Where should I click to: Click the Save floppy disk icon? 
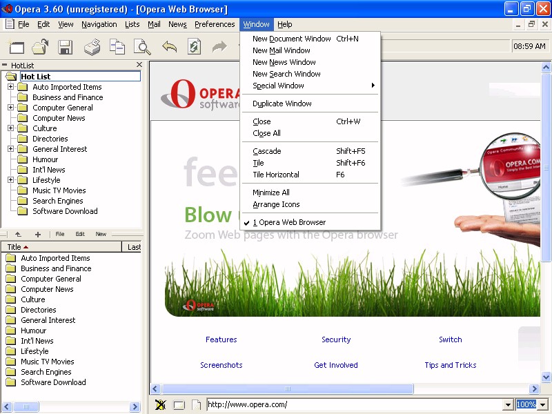pyautogui.click(x=66, y=47)
